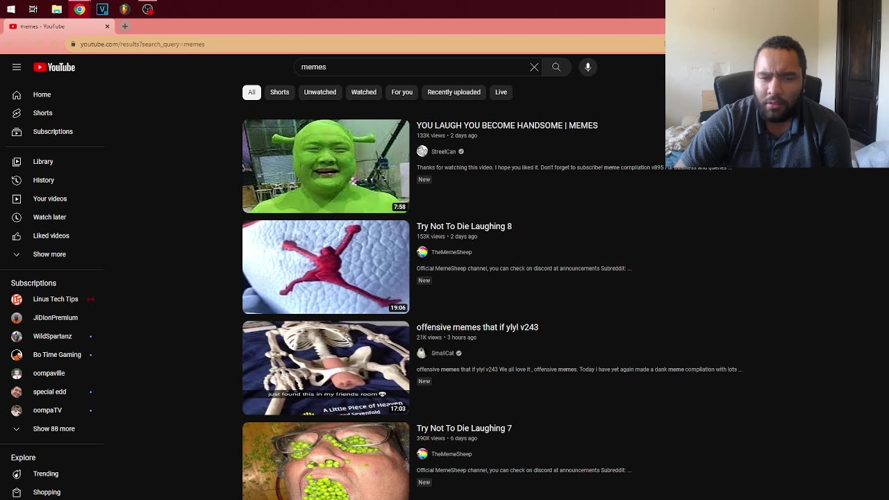Click the History icon in sidebar
Viewport: 889px width, 500px height.
(x=17, y=181)
